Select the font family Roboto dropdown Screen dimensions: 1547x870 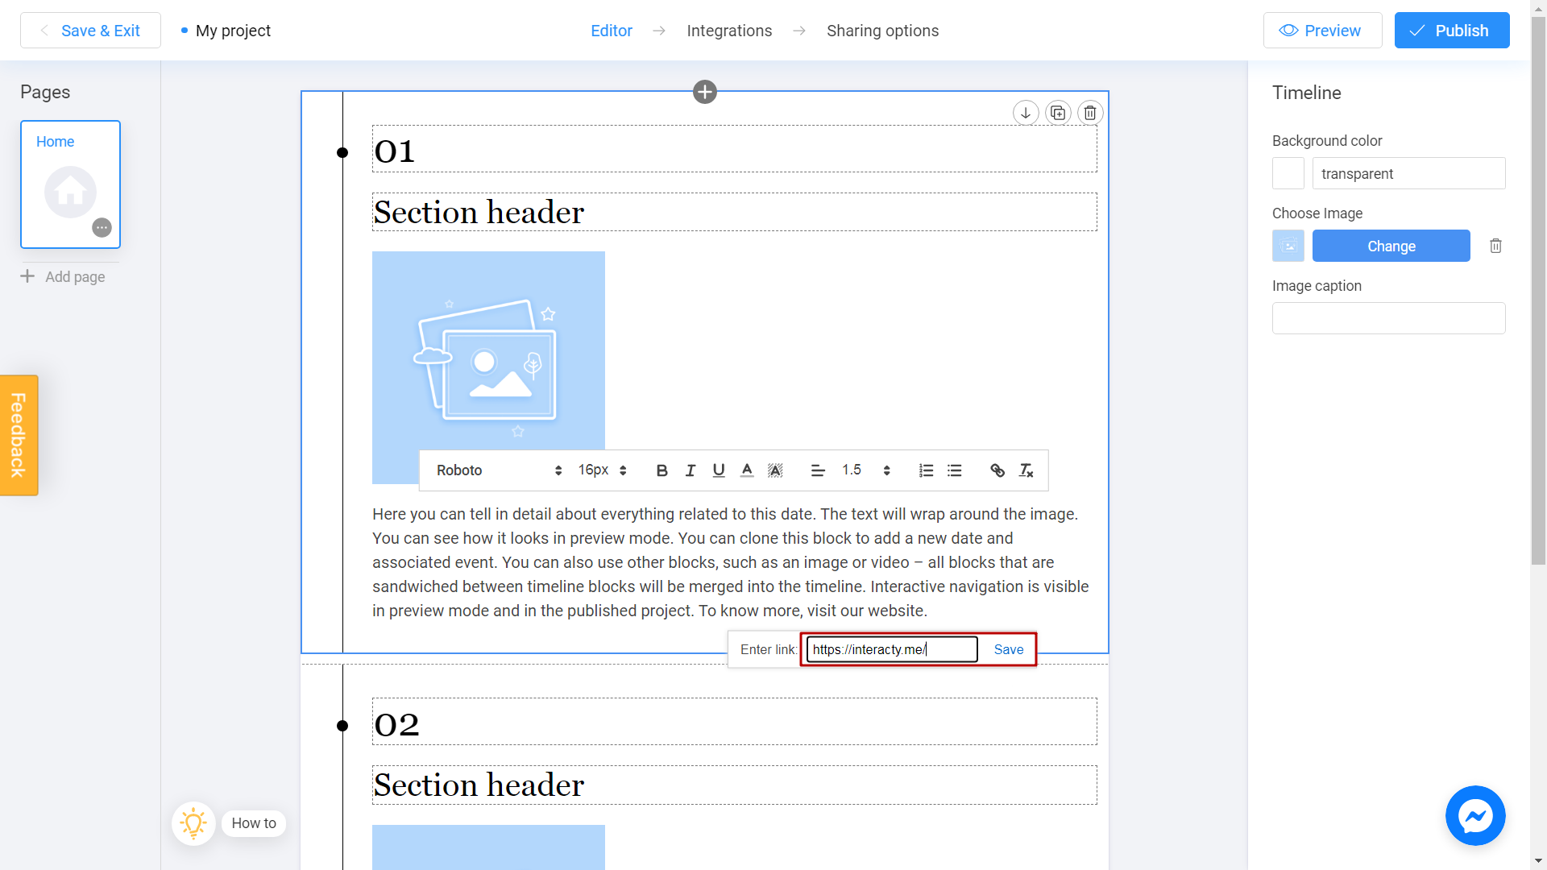(x=497, y=470)
